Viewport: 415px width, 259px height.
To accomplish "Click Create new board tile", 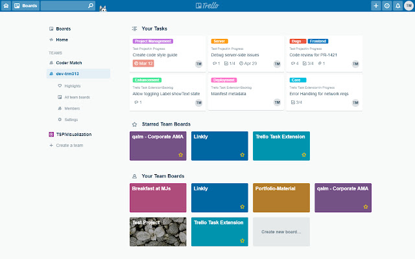I will (x=281, y=232).
